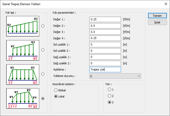Choose Global coordinate system option
Screen dimensions: 170x116
pyautogui.click(x=56, y=90)
